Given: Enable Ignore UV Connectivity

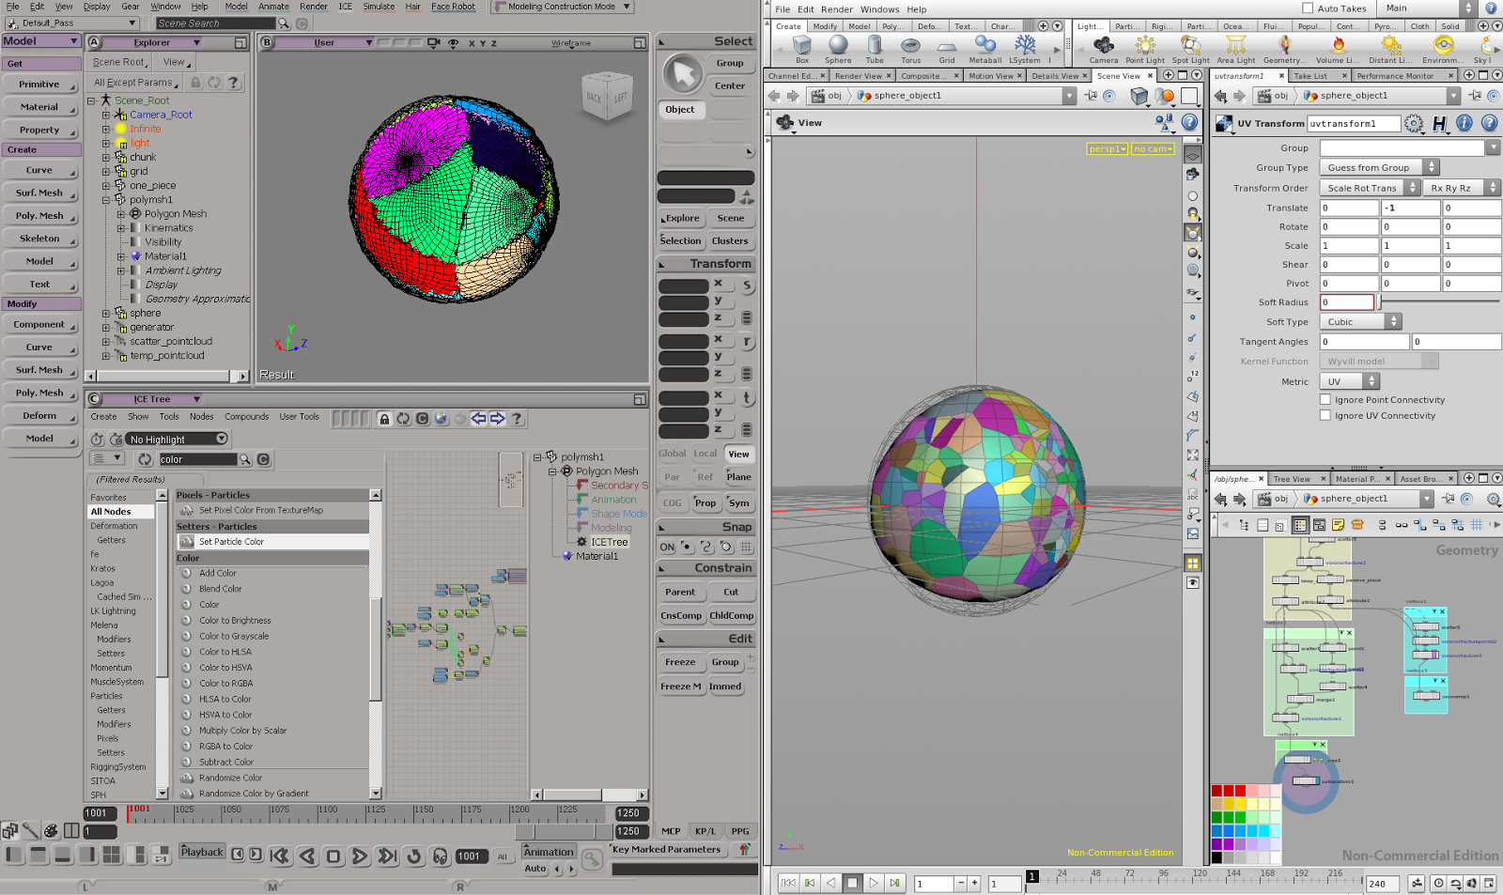Looking at the screenshot, I should click(1325, 416).
